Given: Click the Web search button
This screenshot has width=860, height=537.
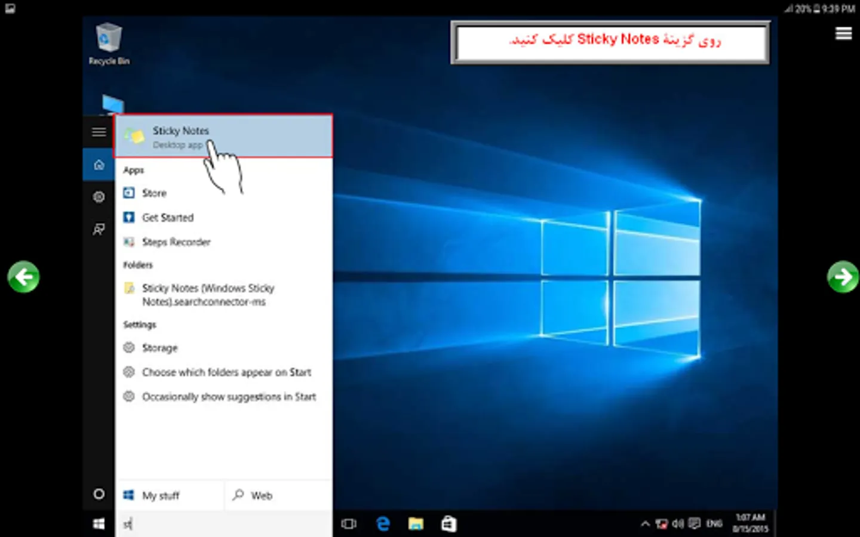Looking at the screenshot, I should (x=278, y=495).
